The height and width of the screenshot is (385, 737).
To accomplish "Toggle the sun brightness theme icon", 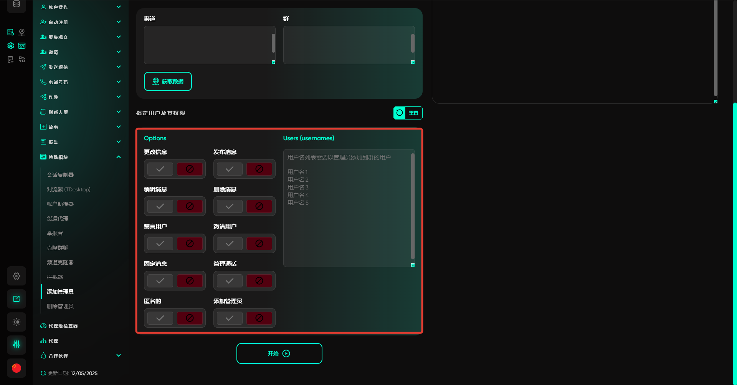I will (x=17, y=322).
